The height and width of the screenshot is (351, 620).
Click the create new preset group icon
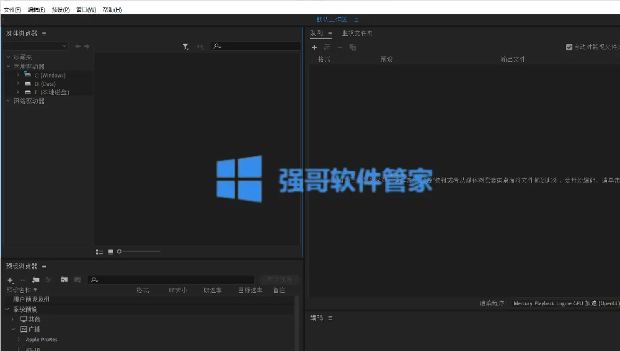tap(35, 280)
